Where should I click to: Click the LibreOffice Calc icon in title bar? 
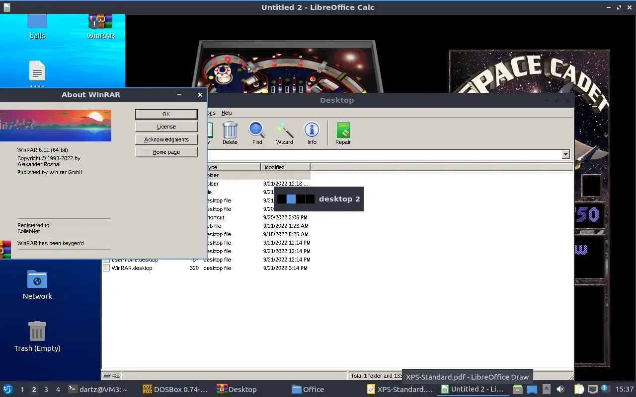tap(6, 7)
